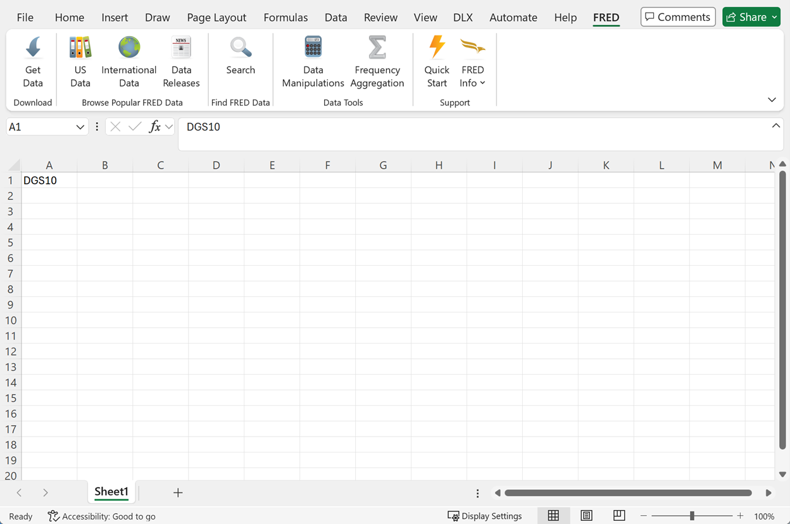The height and width of the screenshot is (524, 790).
Task: Switch to the Draw tab
Action: [157, 17]
